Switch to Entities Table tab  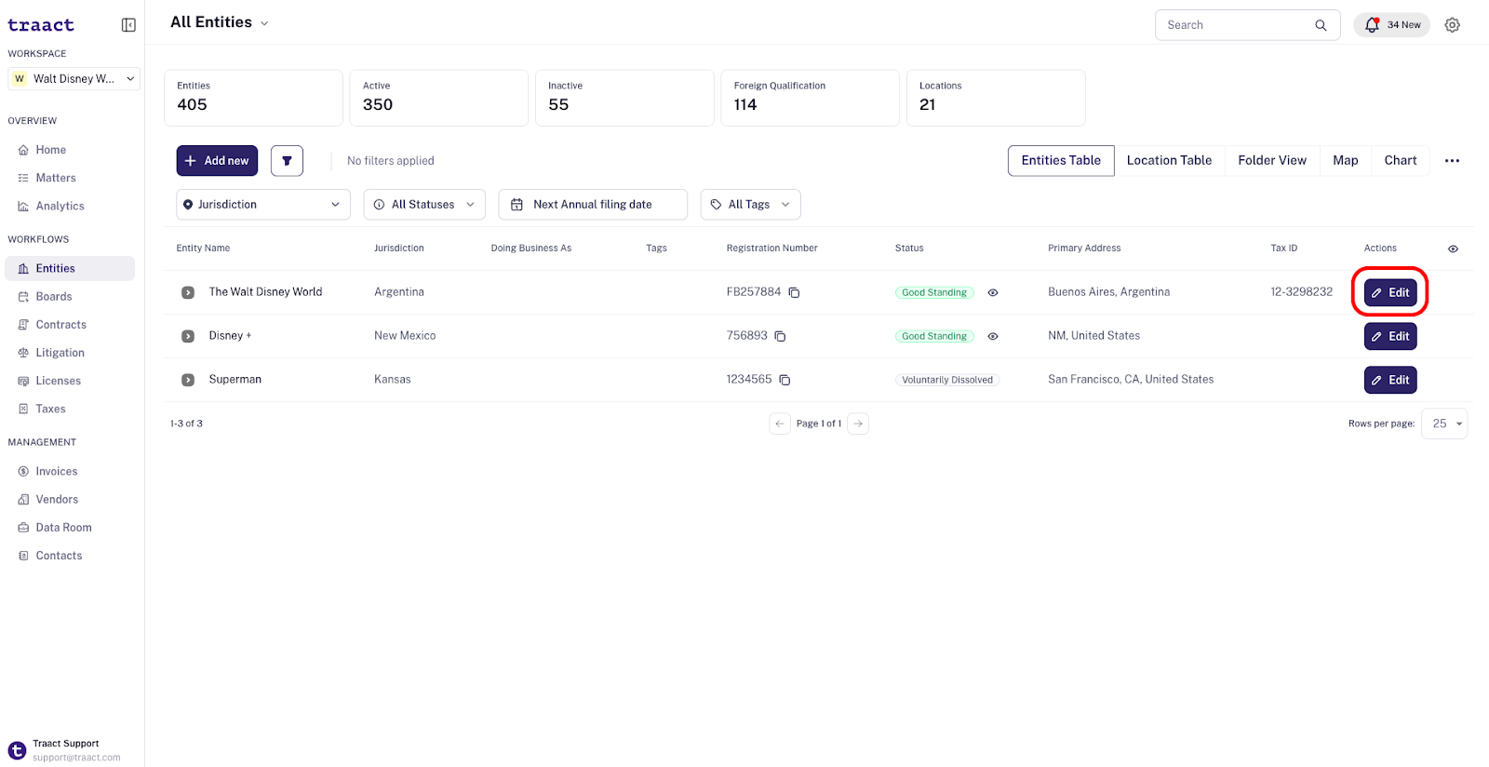click(1061, 161)
